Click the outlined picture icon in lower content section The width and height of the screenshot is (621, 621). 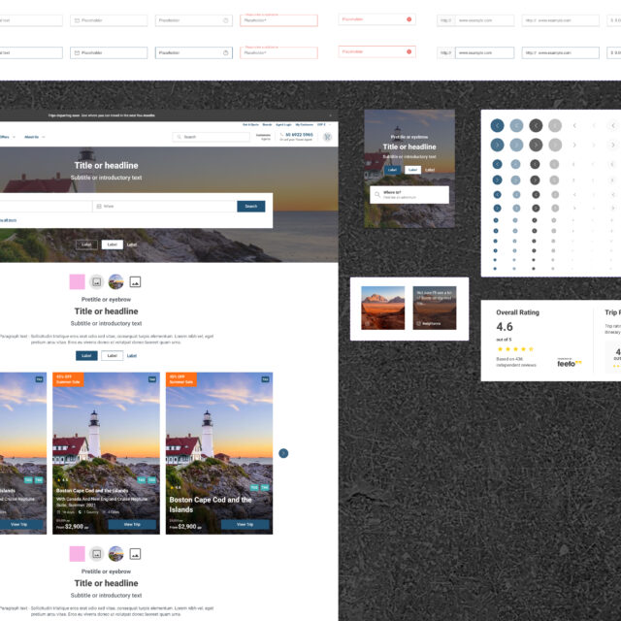(135, 554)
